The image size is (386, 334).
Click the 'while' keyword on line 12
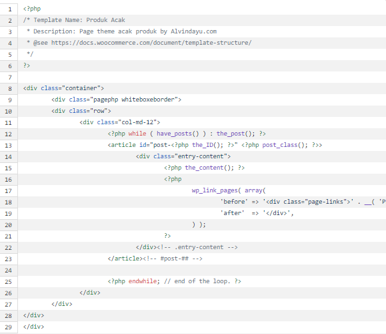(137, 134)
